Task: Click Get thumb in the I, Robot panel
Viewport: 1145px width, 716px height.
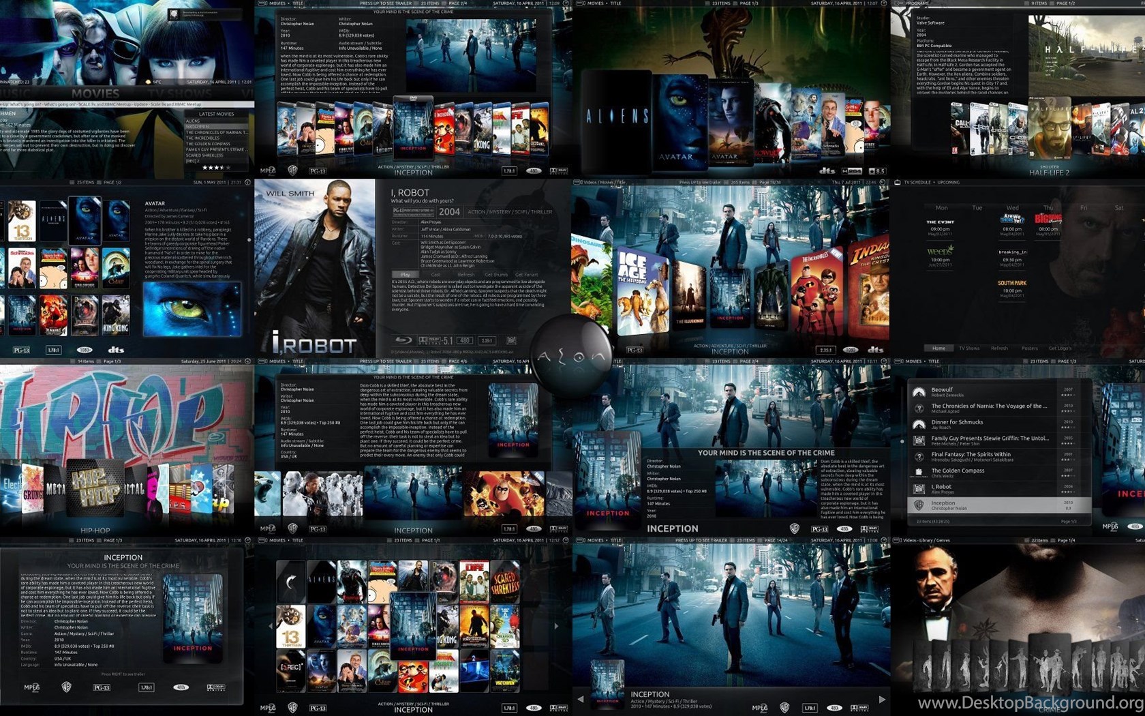Action: click(x=495, y=274)
